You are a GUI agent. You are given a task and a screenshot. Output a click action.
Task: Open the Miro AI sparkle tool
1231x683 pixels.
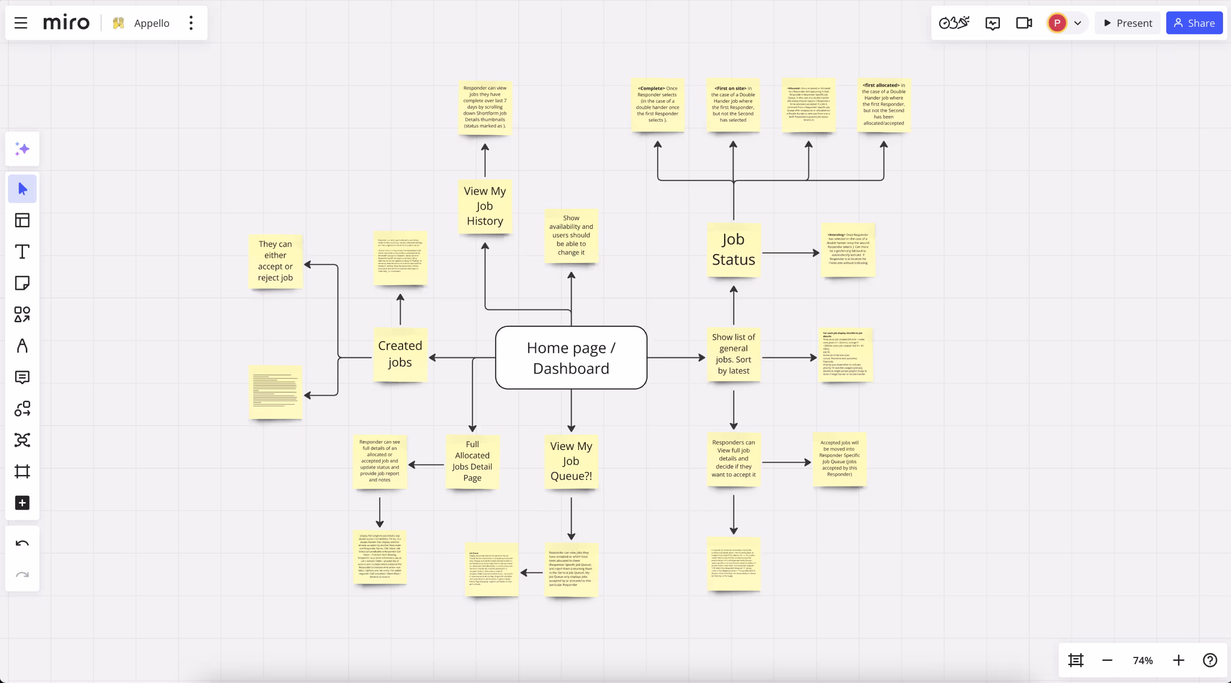point(22,149)
